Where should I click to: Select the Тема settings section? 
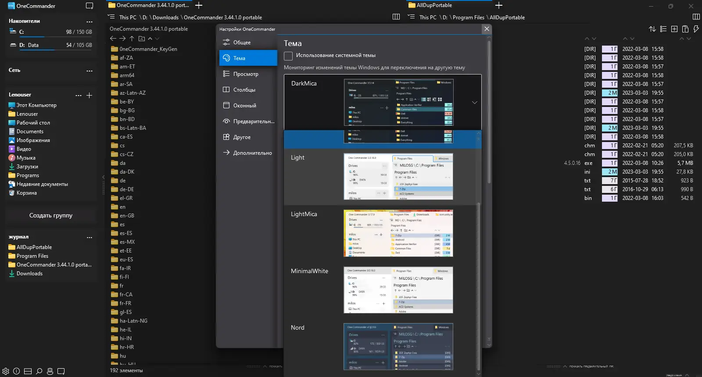248,58
